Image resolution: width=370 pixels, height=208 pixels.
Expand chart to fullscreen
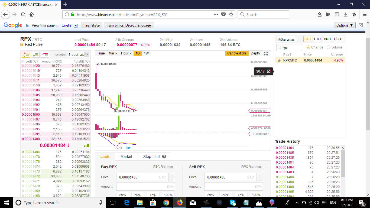(266, 53)
